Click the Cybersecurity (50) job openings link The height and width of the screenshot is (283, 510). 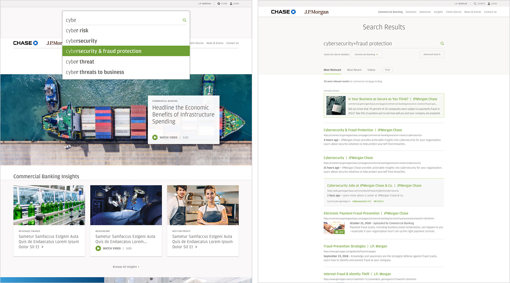pyautogui.click(x=362, y=201)
